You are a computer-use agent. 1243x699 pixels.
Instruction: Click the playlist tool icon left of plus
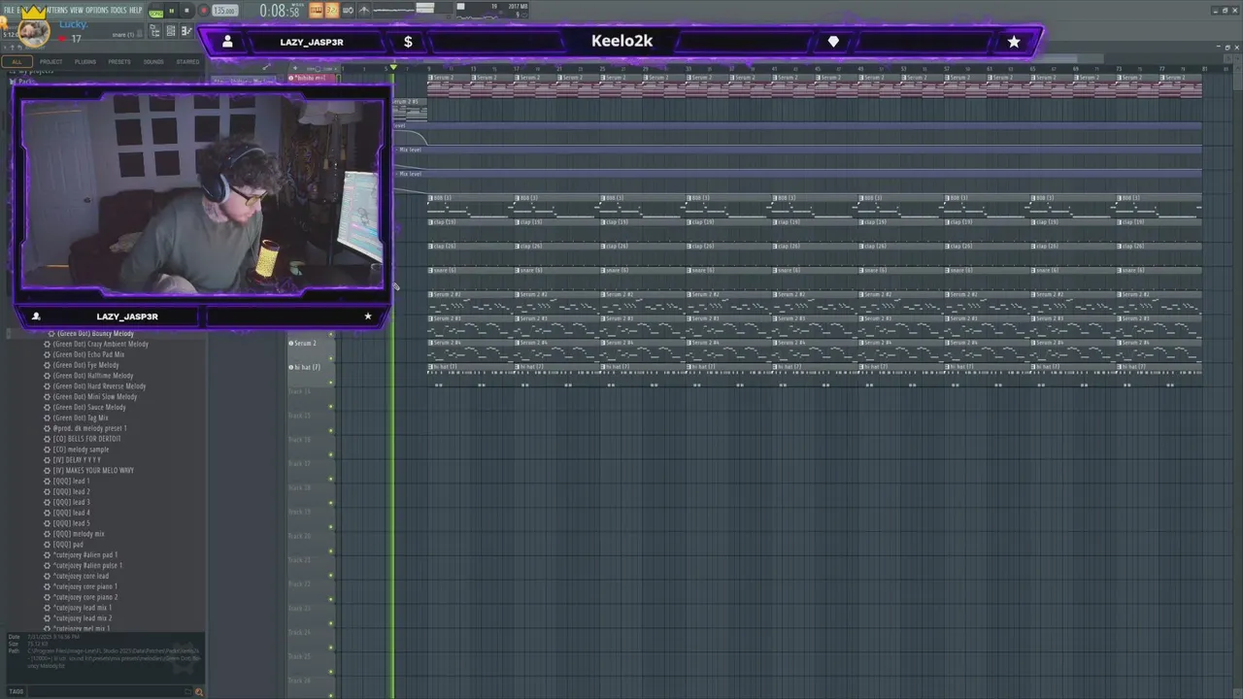click(x=266, y=67)
